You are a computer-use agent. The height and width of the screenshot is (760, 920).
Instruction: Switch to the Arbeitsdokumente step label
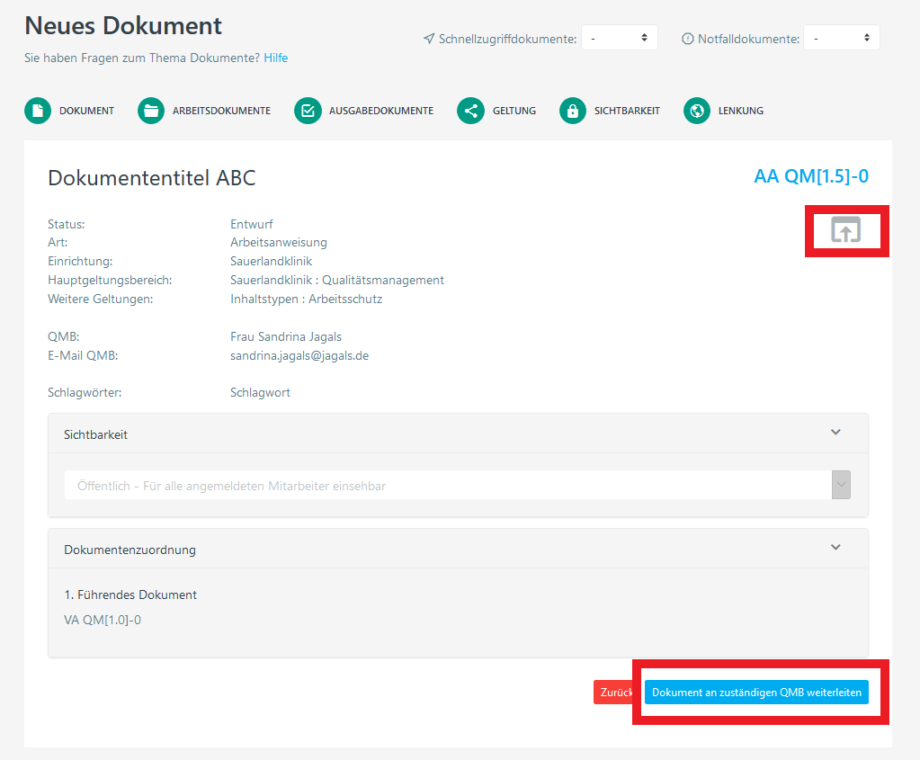(x=221, y=111)
